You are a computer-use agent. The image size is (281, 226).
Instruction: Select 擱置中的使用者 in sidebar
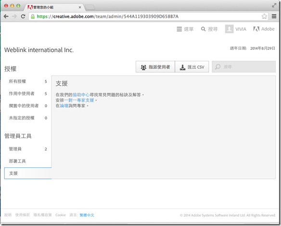coord(28,106)
